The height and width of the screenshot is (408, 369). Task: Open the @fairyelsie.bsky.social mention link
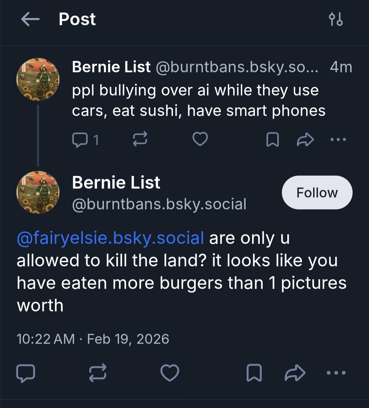coord(110,238)
